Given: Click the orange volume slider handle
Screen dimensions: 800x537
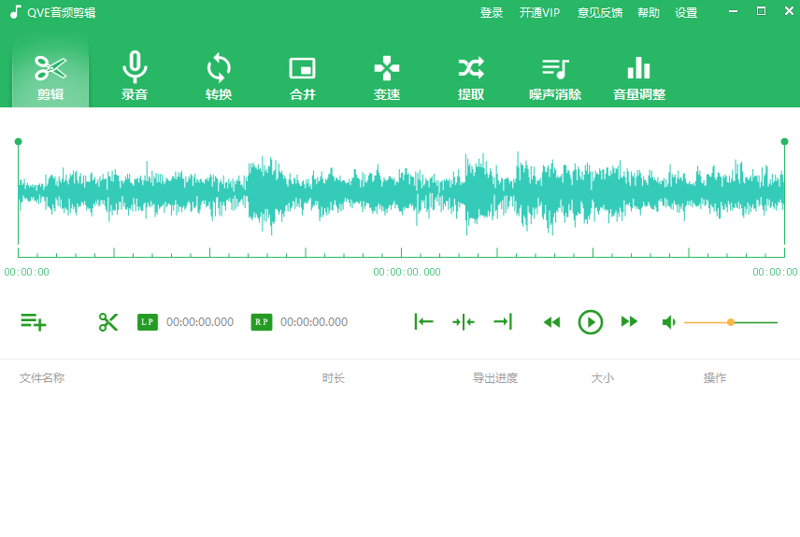Looking at the screenshot, I should pyautogui.click(x=731, y=322).
